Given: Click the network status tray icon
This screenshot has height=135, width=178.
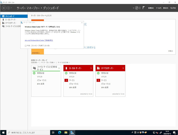Looking at the screenshot, I should tap(154, 132).
